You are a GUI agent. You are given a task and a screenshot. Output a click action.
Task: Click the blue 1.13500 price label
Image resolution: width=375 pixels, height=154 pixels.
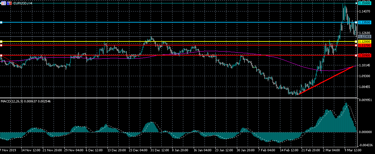tap(365, 22)
